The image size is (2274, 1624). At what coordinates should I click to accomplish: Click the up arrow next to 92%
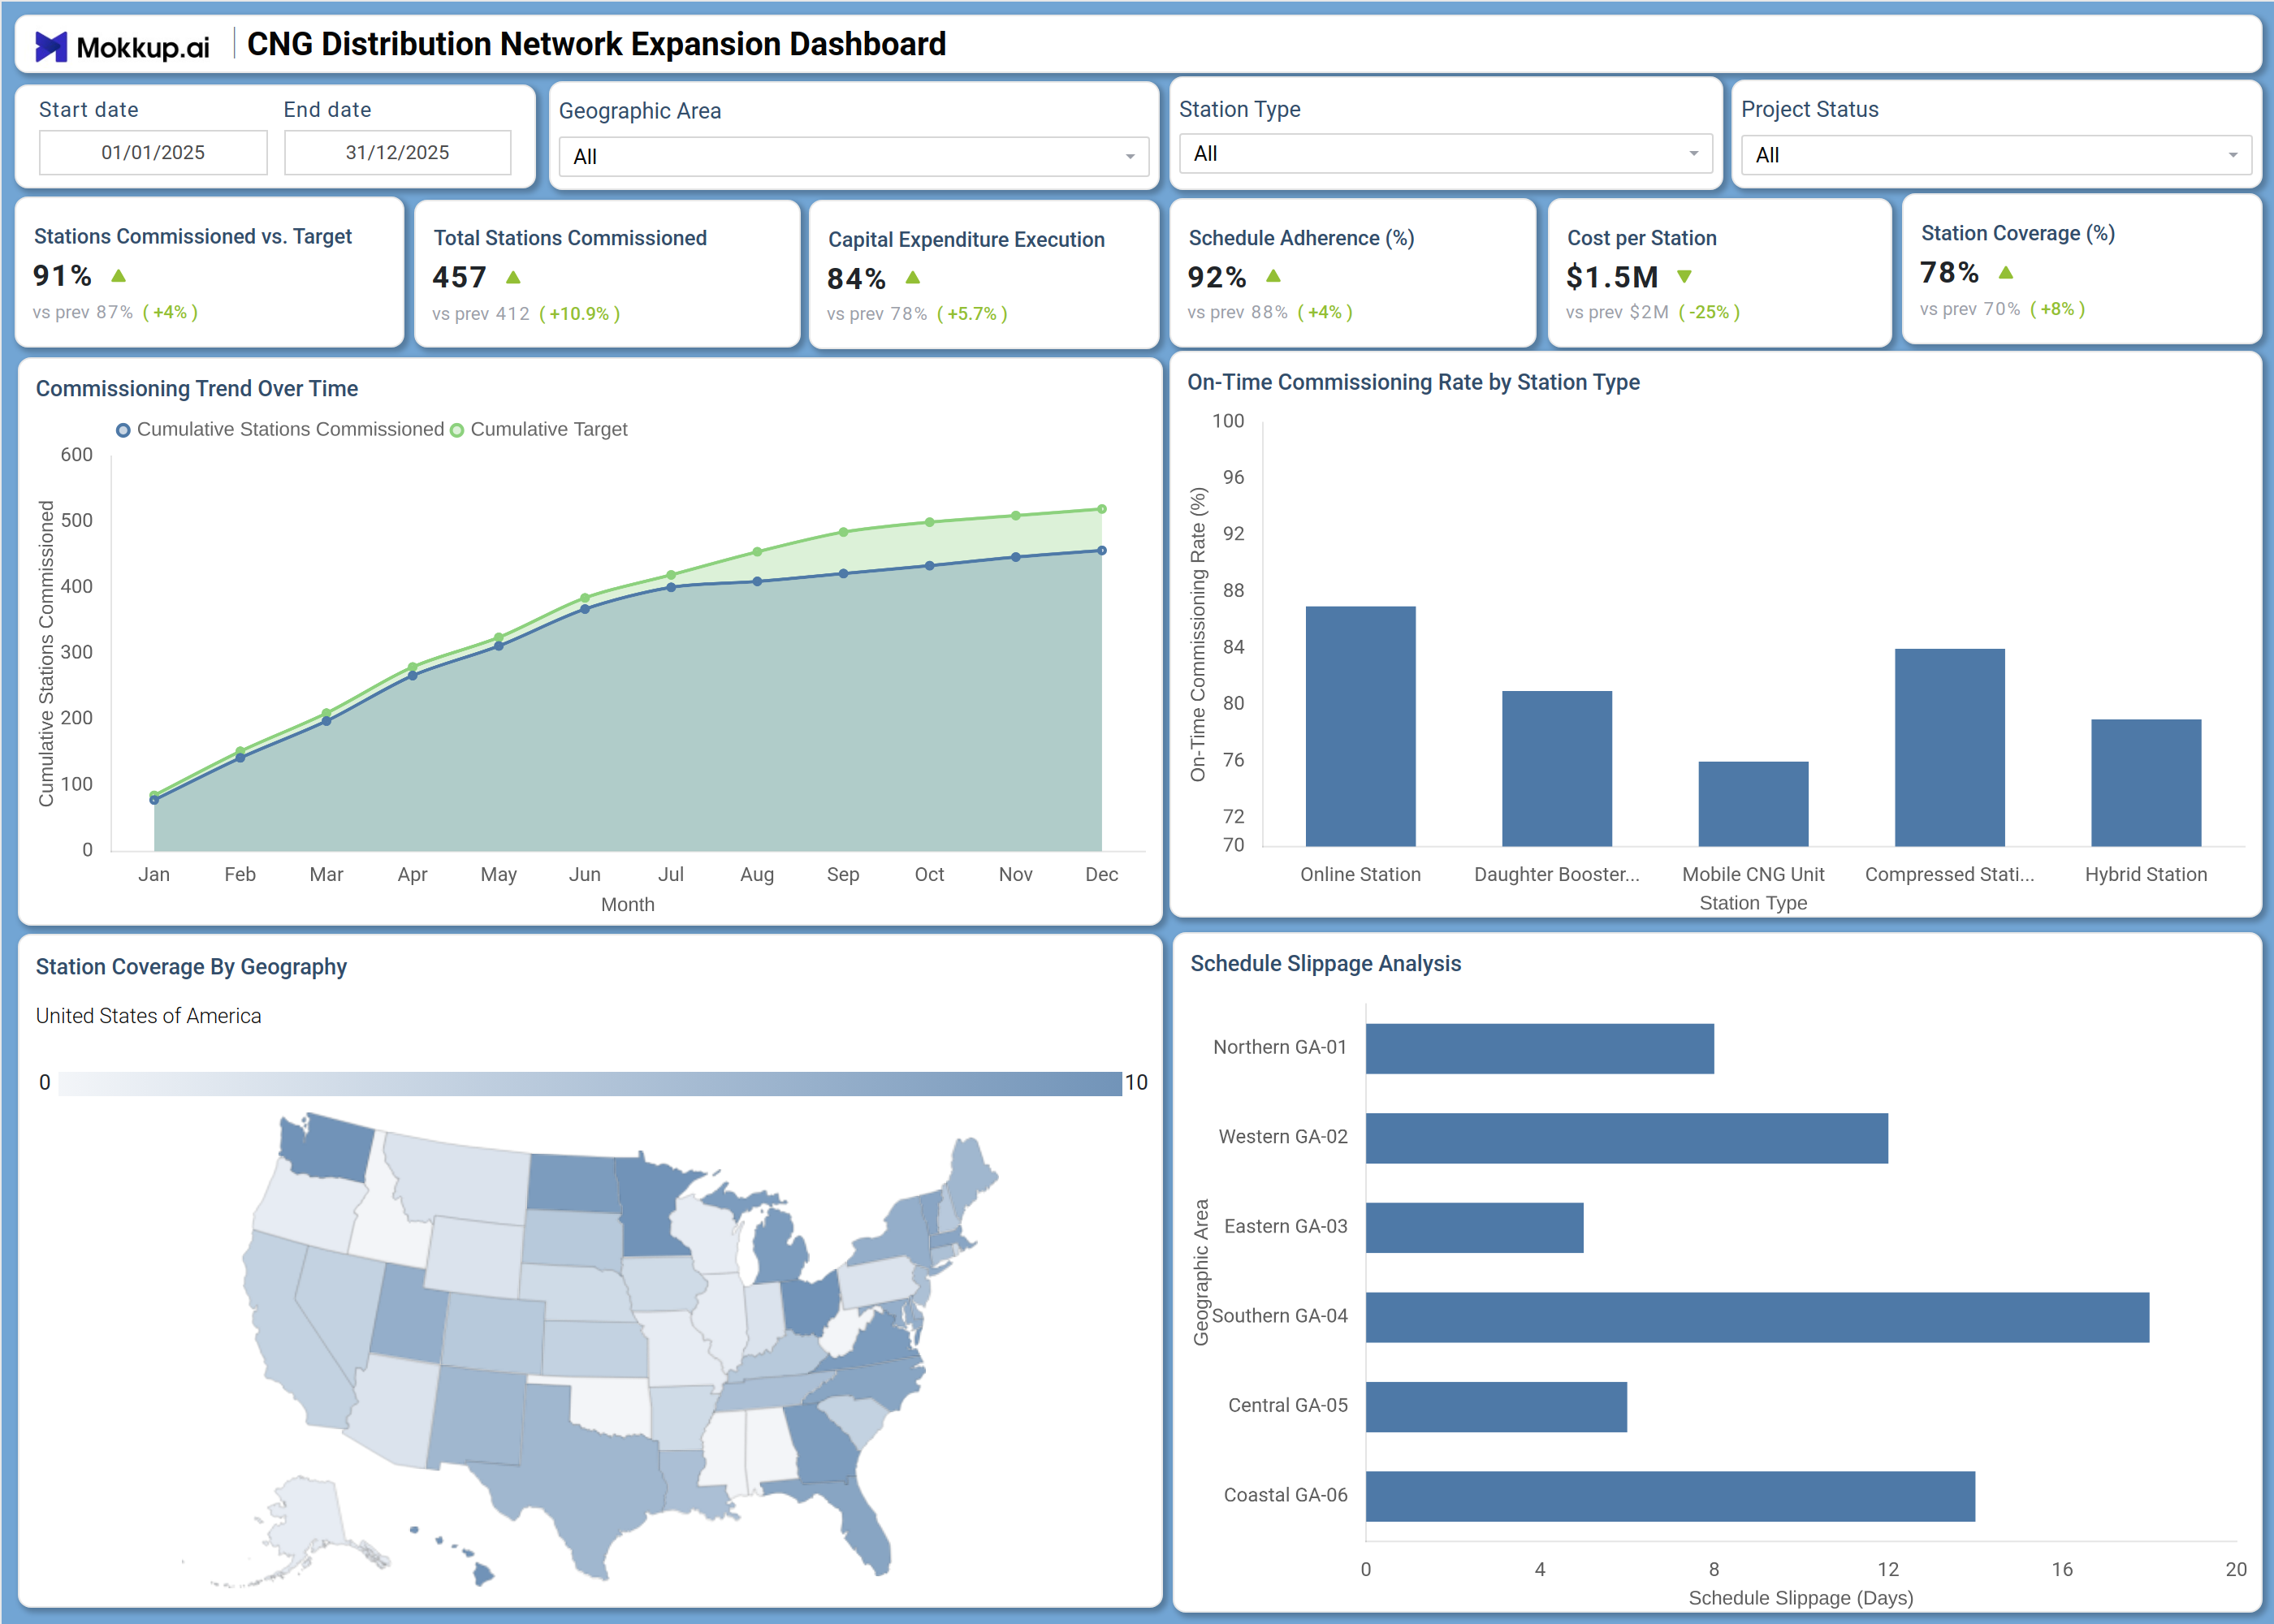point(1273,276)
